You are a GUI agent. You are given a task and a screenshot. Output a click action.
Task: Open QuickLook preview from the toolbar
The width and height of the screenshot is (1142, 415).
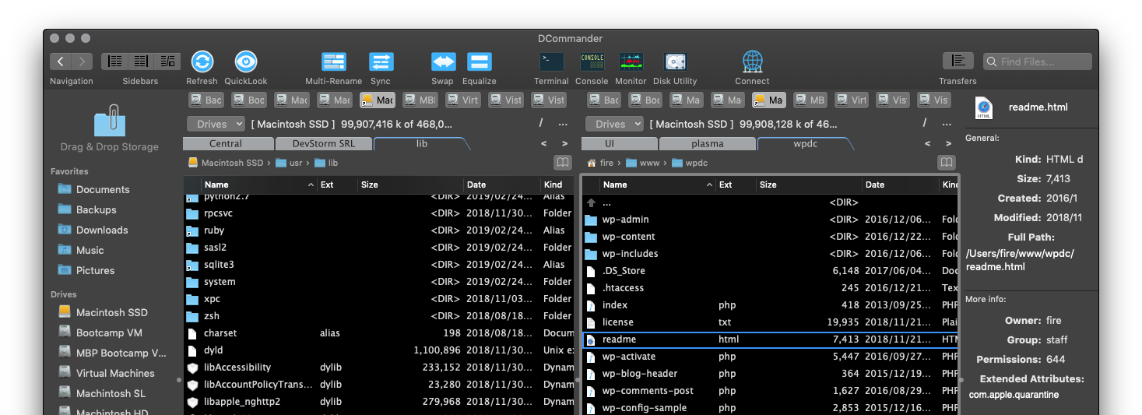(x=246, y=62)
